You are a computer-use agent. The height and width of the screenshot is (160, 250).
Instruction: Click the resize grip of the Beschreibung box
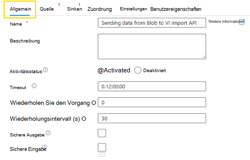tap(204, 57)
